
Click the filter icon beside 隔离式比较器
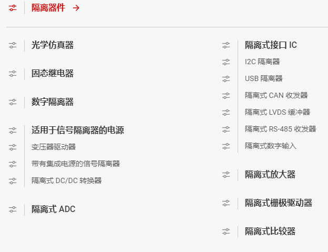(x=226, y=231)
